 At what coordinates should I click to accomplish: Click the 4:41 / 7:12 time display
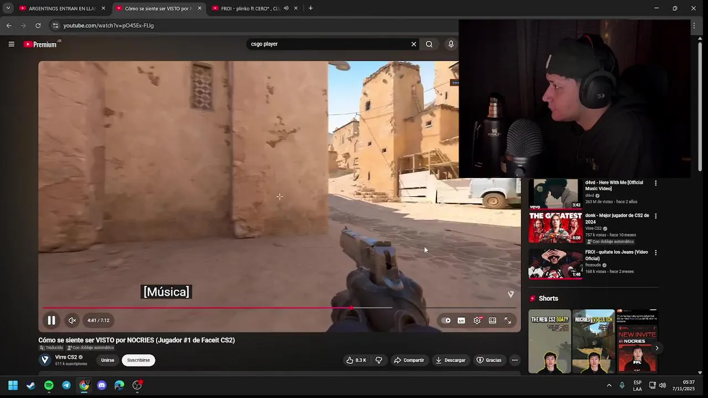98,320
